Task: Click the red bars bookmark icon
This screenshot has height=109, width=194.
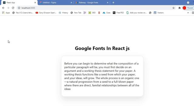Action: [x=99, y=13]
